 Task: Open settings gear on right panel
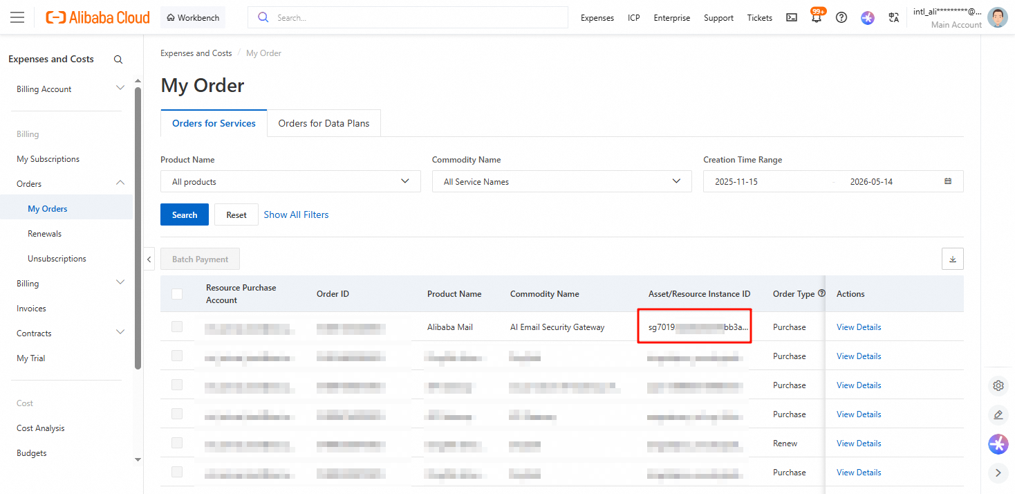(998, 385)
